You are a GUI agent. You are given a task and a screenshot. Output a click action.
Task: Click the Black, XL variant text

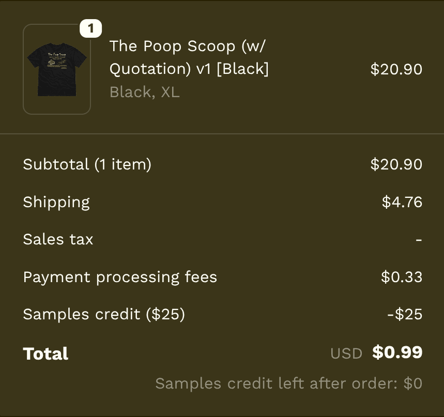pyautogui.click(x=145, y=92)
